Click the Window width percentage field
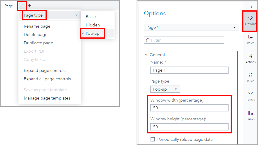This screenshot has height=145, width=258. [189, 108]
